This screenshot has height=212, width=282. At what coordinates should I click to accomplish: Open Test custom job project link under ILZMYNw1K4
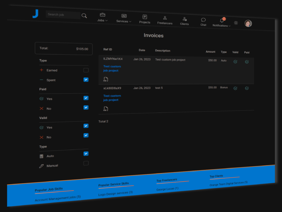click(112, 68)
